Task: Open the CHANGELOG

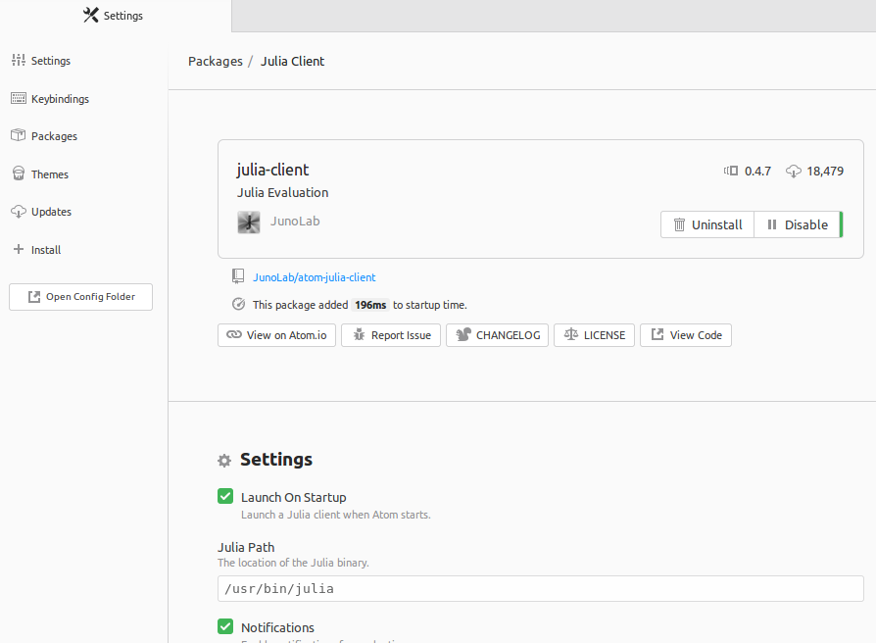Action: point(497,335)
